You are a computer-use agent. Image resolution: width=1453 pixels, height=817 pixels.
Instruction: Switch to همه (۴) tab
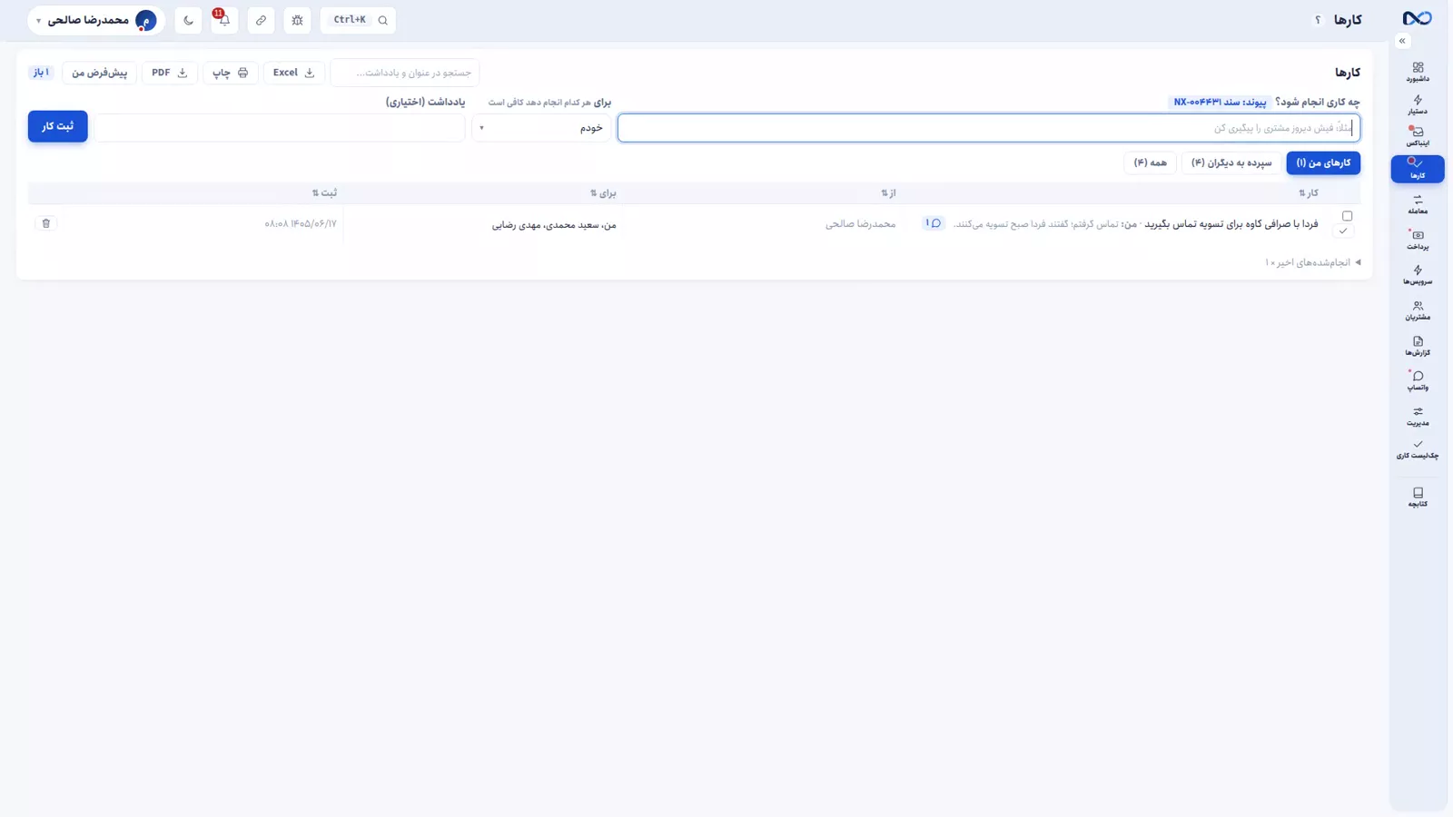(x=1150, y=162)
